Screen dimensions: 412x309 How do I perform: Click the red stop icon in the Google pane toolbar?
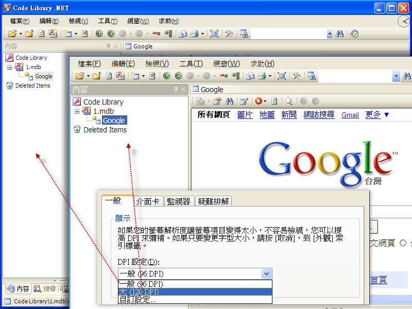coord(259,101)
